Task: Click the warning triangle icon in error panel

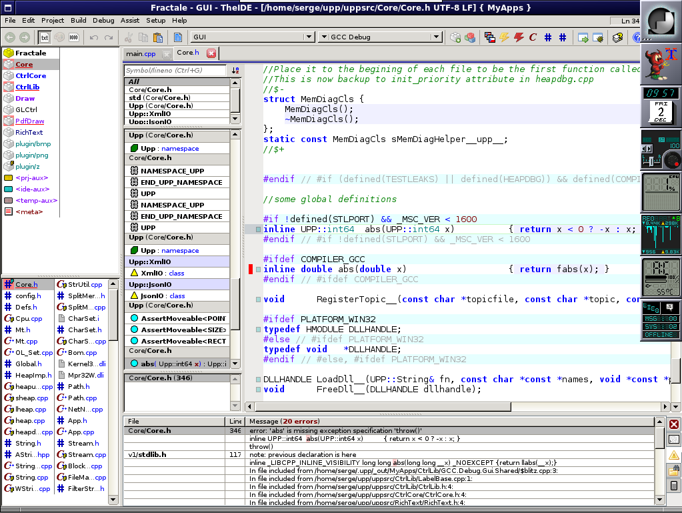Action: [674, 455]
